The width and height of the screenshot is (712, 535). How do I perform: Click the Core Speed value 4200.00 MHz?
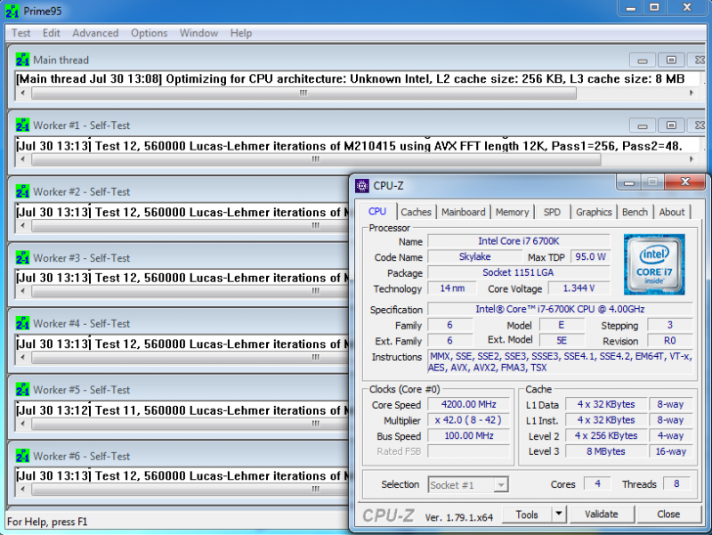[469, 404]
